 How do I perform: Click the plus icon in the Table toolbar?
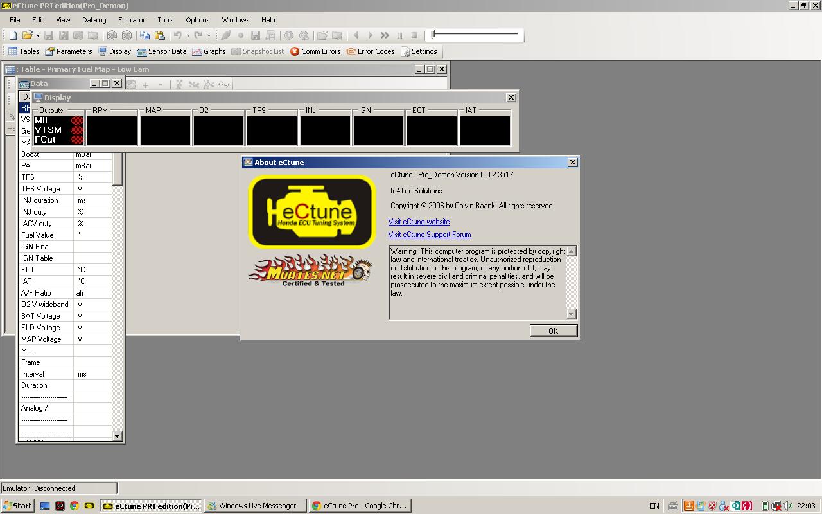(146, 85)
